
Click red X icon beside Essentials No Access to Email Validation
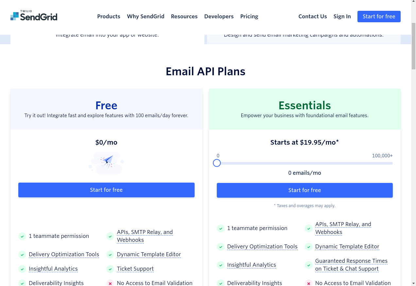[309, 283]
